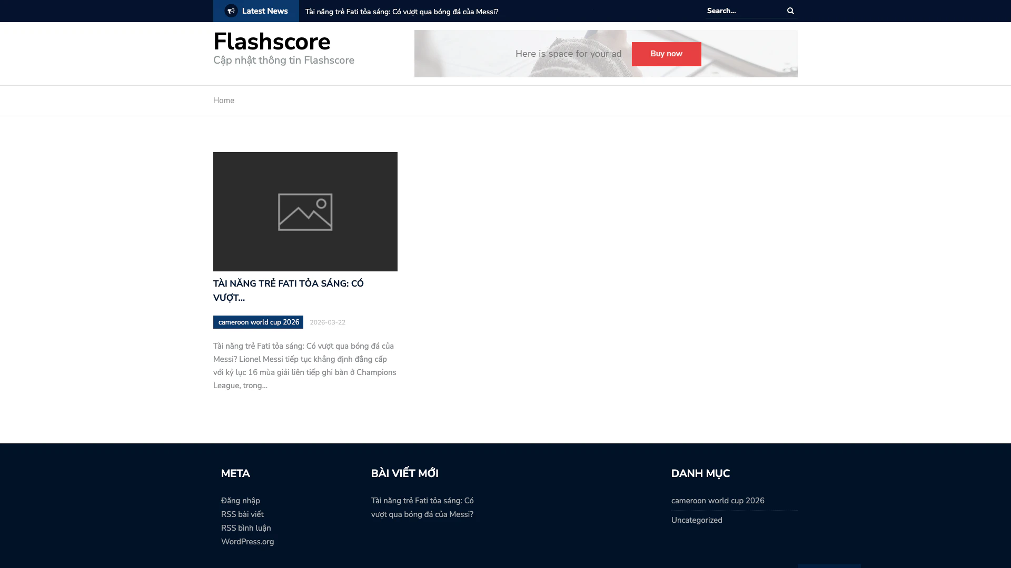Click the search magnifier icon
Screen dimensions: 1011x568
tap(790, 11)
